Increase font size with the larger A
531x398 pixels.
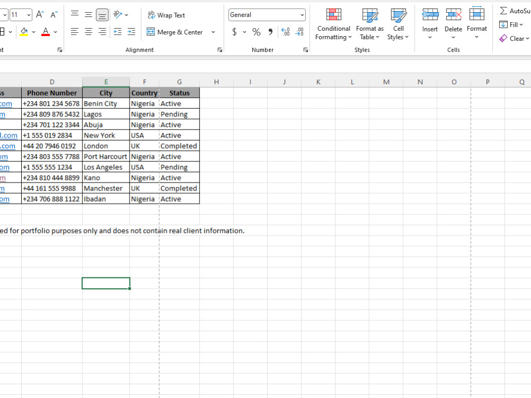(x=40, y=14)
